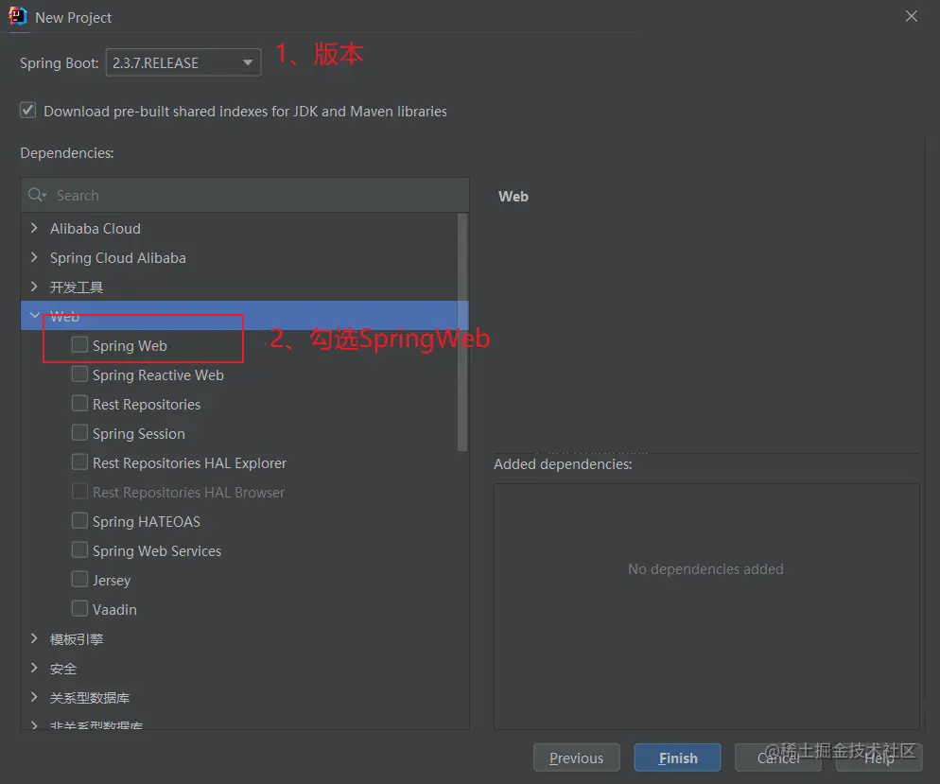The image size is (940, 784).
Task: Tick the Vaadin checkbox
Action: [x=79, y=609]
